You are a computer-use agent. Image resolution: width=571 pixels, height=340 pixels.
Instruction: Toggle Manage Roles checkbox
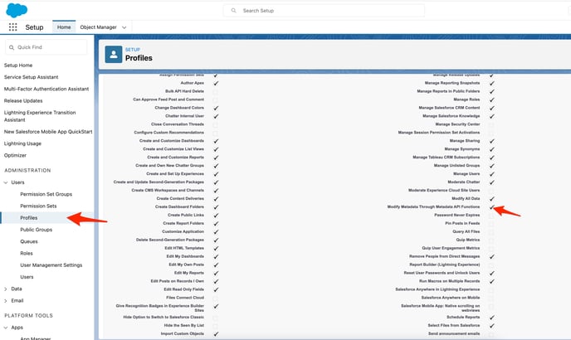click(491, 100)
